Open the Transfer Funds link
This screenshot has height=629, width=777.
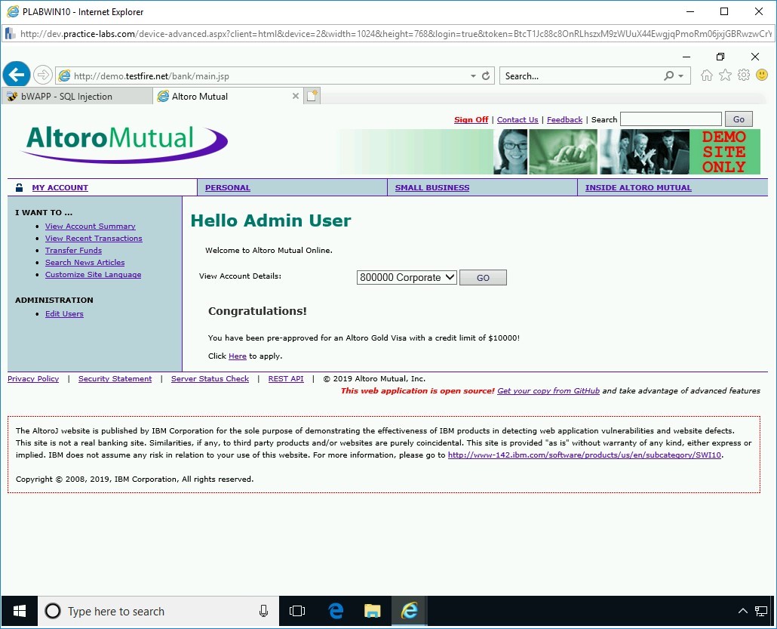pyautogui.click(x=73, y=251)
